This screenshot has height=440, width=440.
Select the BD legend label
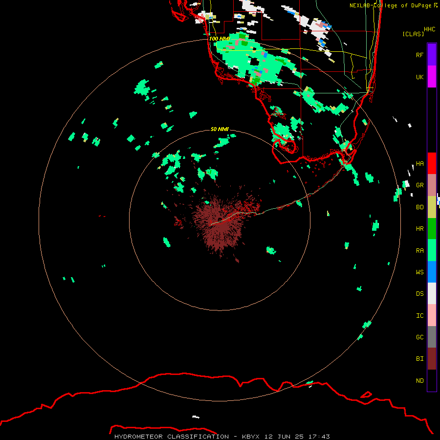click(419, 207)
